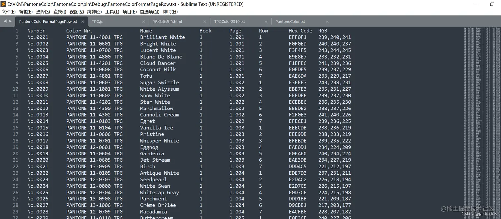
Task: Click the next tab arrow
Action: coord(10,21)
